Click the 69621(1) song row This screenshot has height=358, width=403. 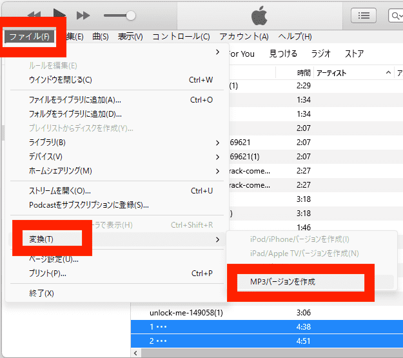point(315,157)
